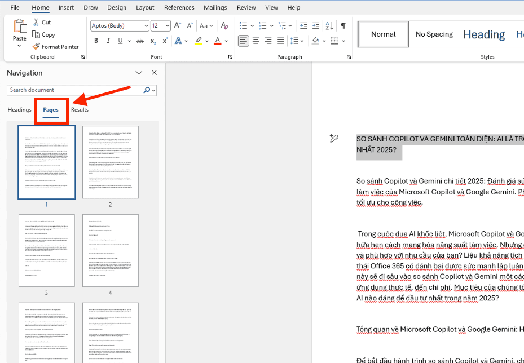
Task: Switch to Results navigation tab
Action: (x=80, y=110)
